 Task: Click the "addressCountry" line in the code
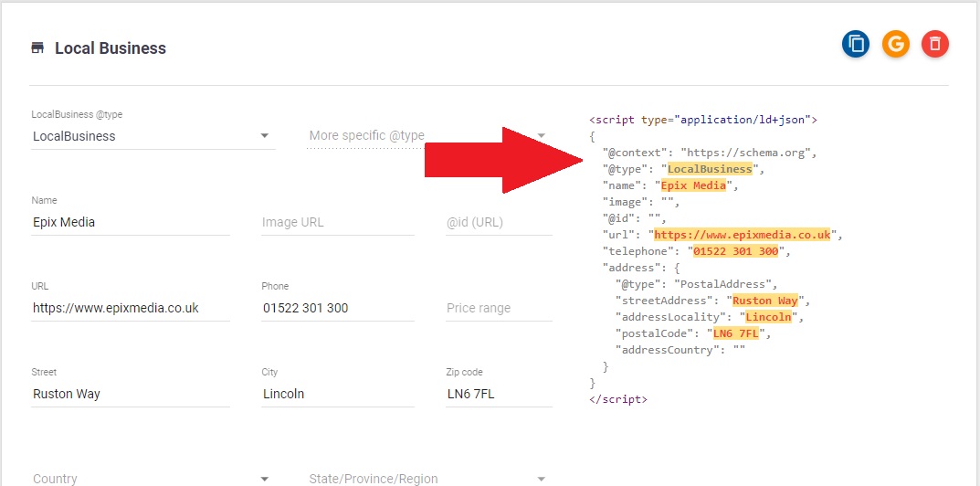click(x=680, y=350)
